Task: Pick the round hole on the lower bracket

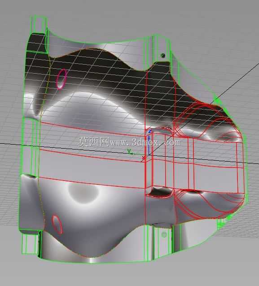Action: pos(164,234)
